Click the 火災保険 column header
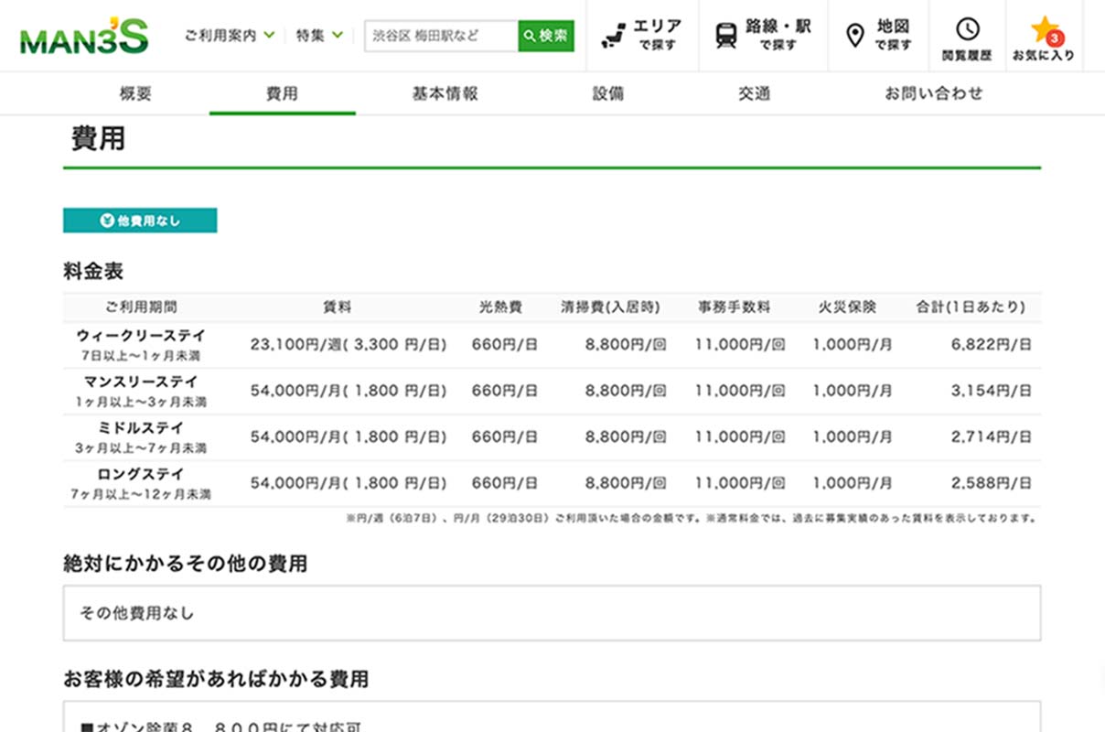 click(x=847, y=307)
